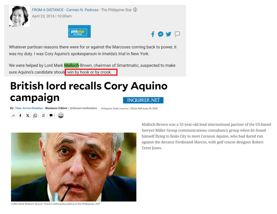This screenshot has height=214, width=277.
Task: Share Inquirer story on X
Action: point(28,116)
